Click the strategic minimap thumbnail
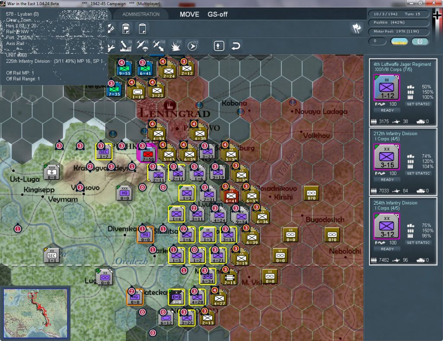 (x=35, y=313)
